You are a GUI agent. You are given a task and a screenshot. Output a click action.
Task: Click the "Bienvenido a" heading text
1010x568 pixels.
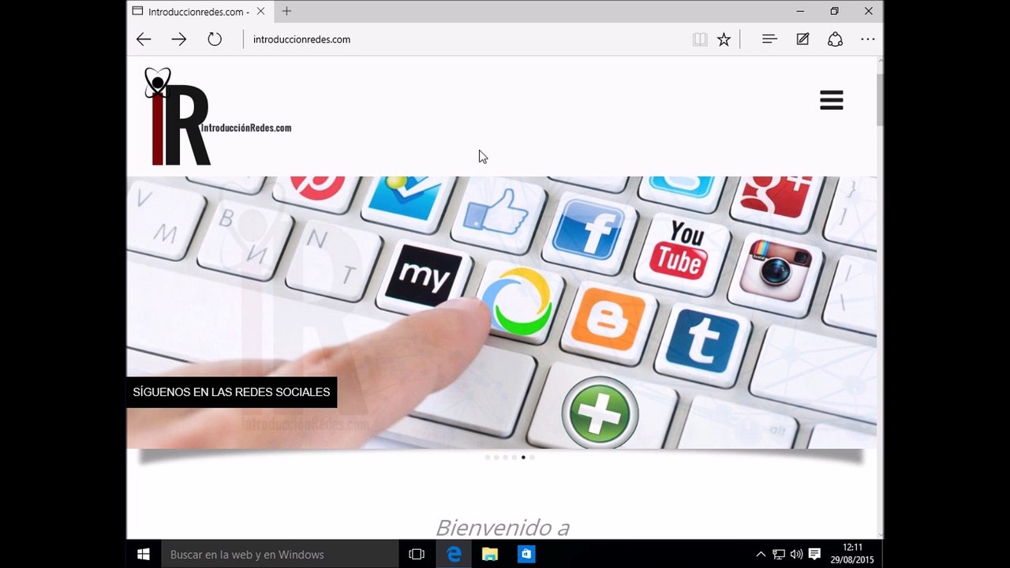503,527
